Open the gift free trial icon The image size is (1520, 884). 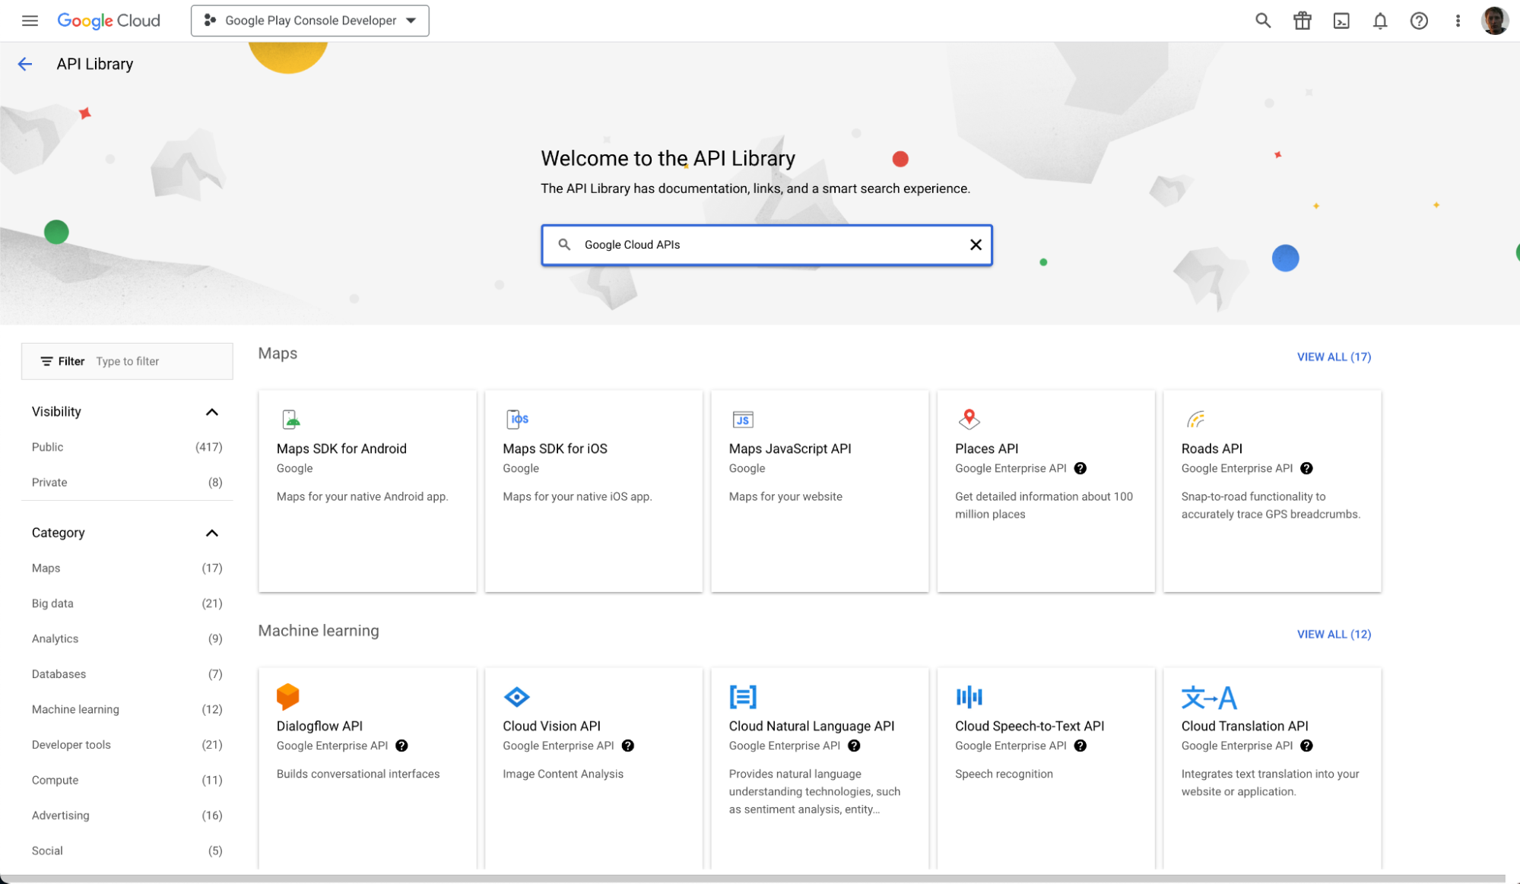click(1302, 21)
